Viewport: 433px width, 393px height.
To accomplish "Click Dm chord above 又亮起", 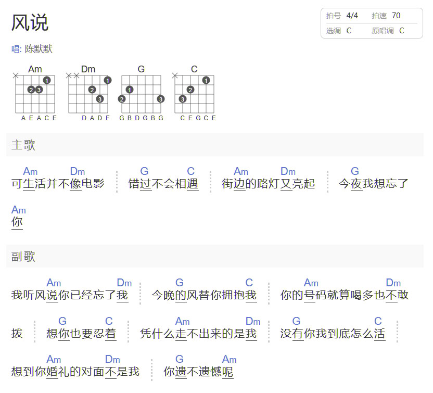I will point(288,171).
